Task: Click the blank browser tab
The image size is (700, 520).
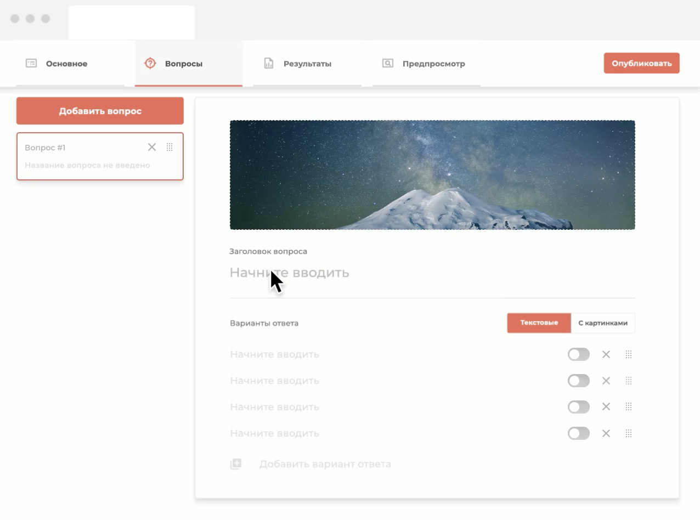Action: point(132,22)
